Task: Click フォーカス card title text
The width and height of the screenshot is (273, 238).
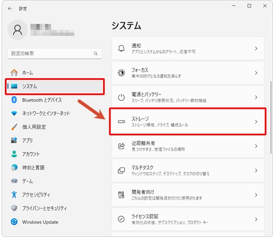Action: pos(139,70)
